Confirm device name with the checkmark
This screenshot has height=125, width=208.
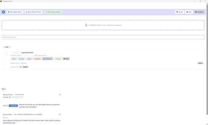tap(60, 95)
